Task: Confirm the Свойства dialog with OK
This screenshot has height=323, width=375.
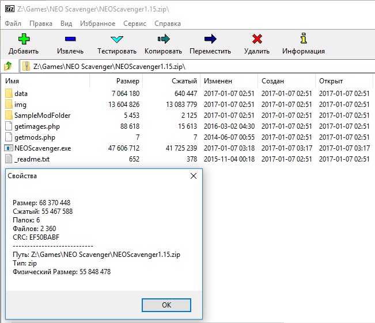Action: click(166, 305)
